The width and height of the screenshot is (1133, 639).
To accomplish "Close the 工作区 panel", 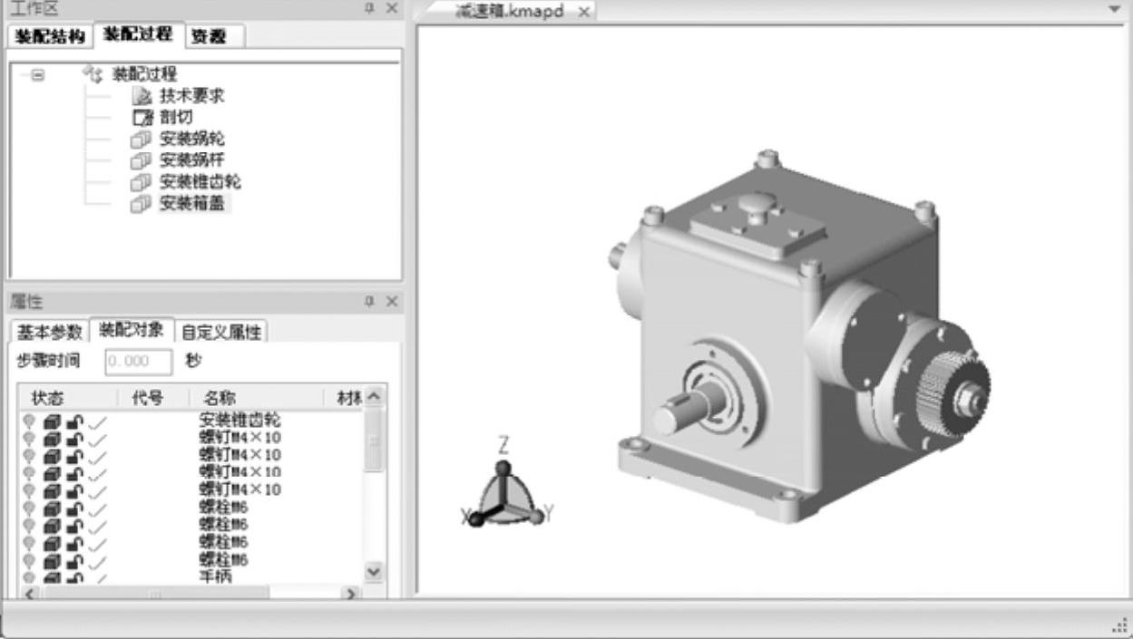I will pos(391,8).
